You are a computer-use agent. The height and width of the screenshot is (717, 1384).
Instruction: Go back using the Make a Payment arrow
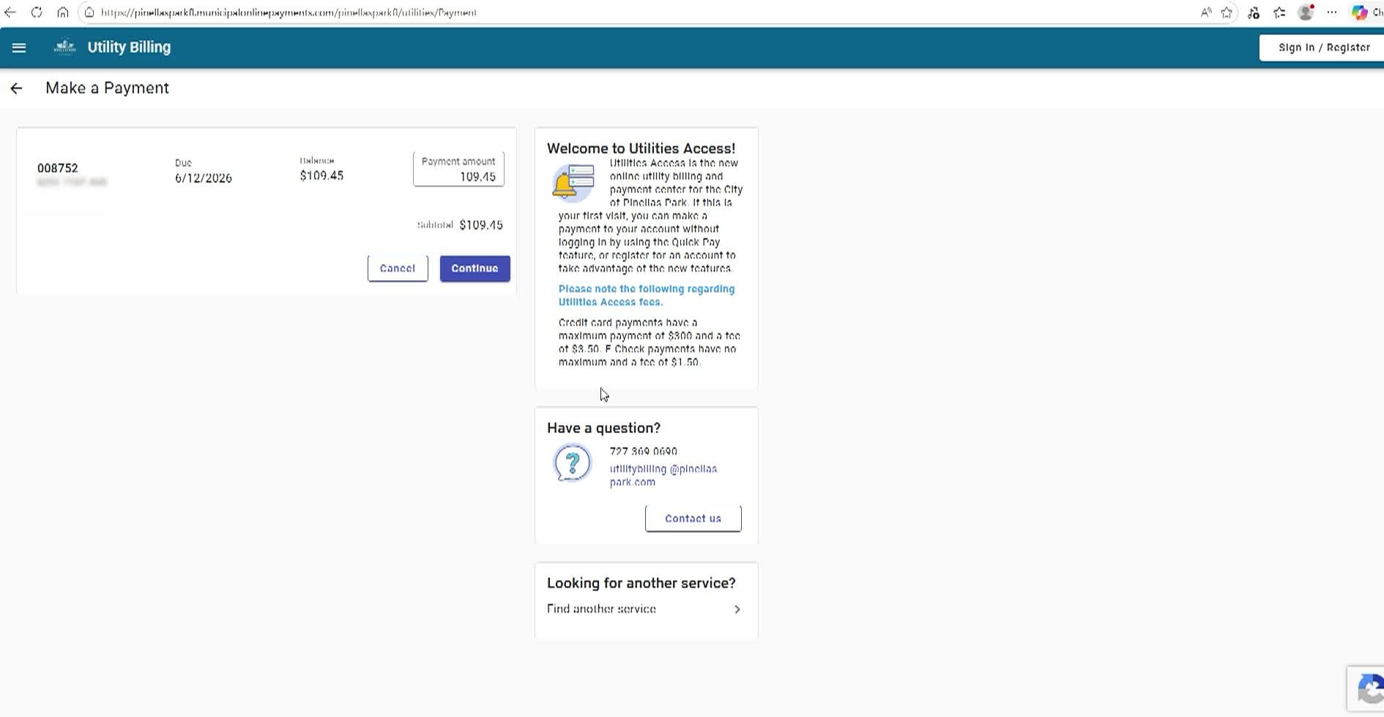click(x=16, y=89)
